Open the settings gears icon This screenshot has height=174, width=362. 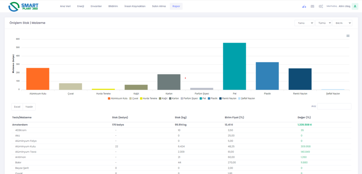pyautogui.click(x=321, y=6)
